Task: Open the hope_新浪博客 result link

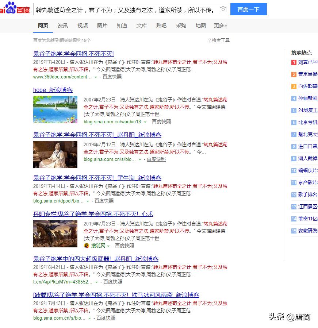Action: pos(53,90)
